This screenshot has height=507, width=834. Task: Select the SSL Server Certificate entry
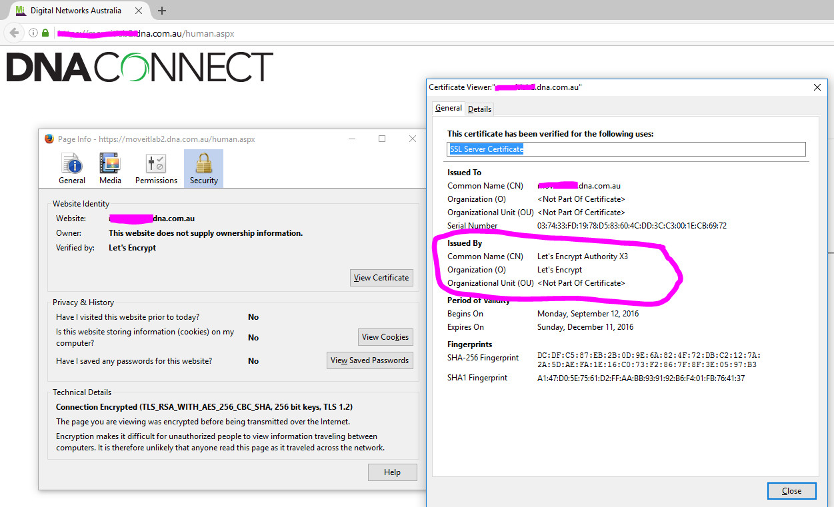point(626,149)
